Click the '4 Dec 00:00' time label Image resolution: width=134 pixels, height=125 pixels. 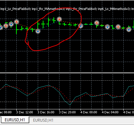click(89, 112)
